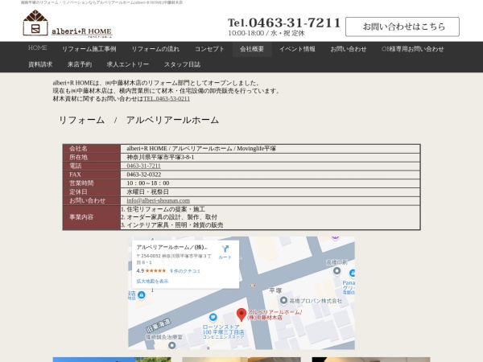
Task: Click the ルート text link on map card
Action: coord(225,257)
